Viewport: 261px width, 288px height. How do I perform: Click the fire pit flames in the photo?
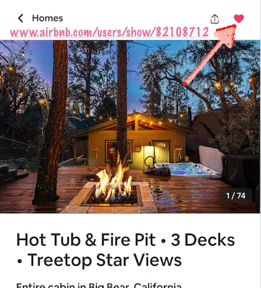(113, 180)
